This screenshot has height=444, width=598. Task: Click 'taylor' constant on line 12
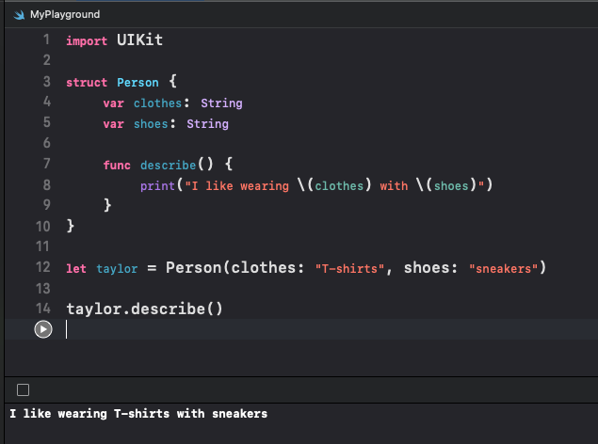117,269
